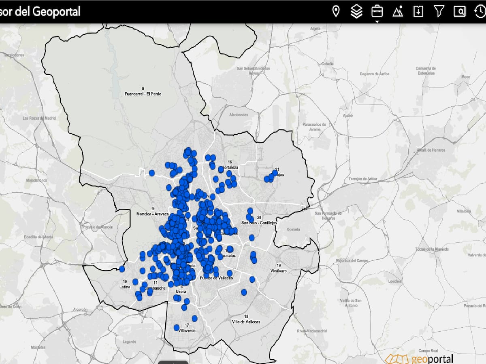Select the isolated blue marker north of Moncloa - Aravaca
Viewport: 486px width, 364px height.
(x=152, y=173)
